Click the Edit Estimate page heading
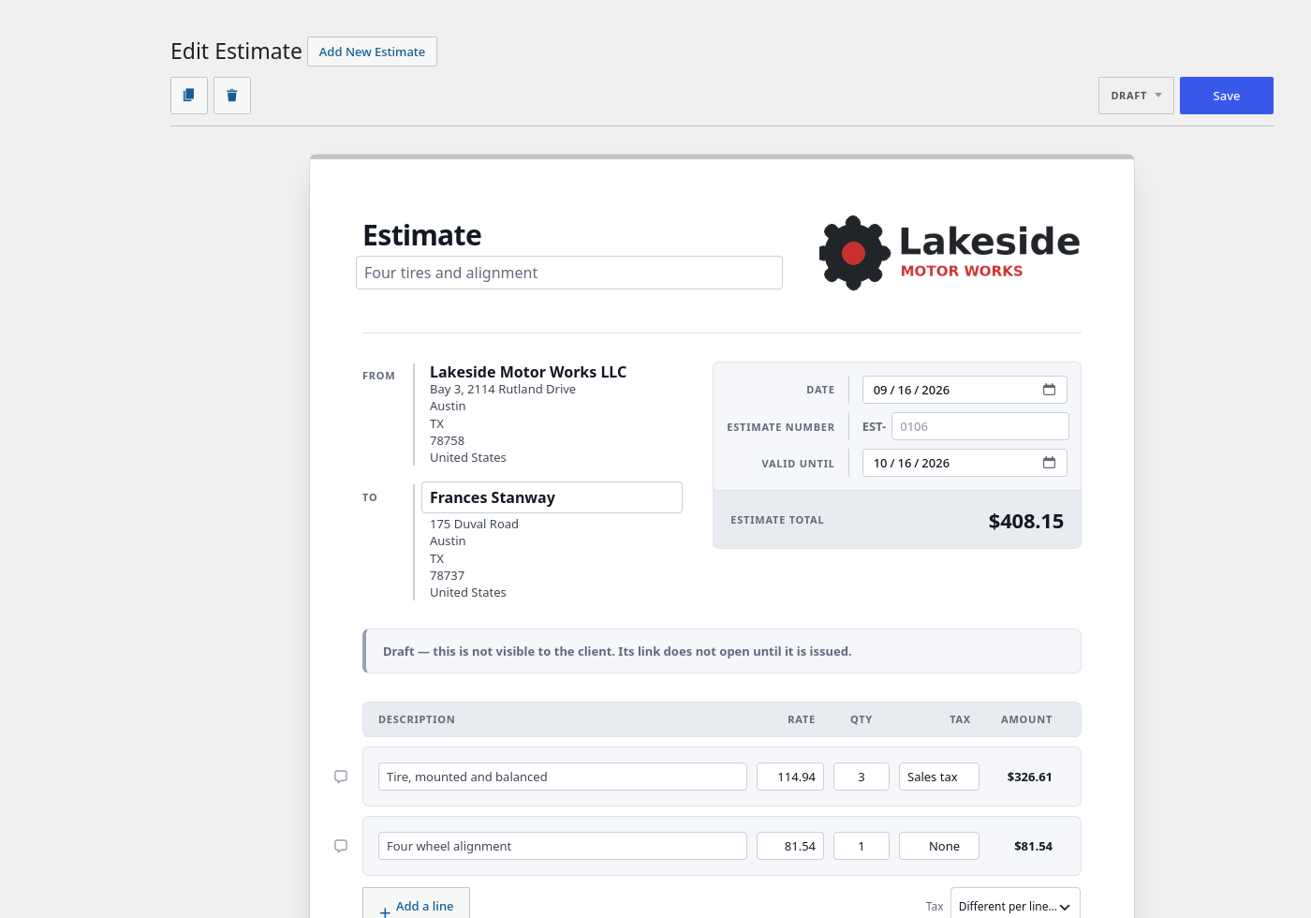Screen dimensions: 1311x918 (236, 52)
